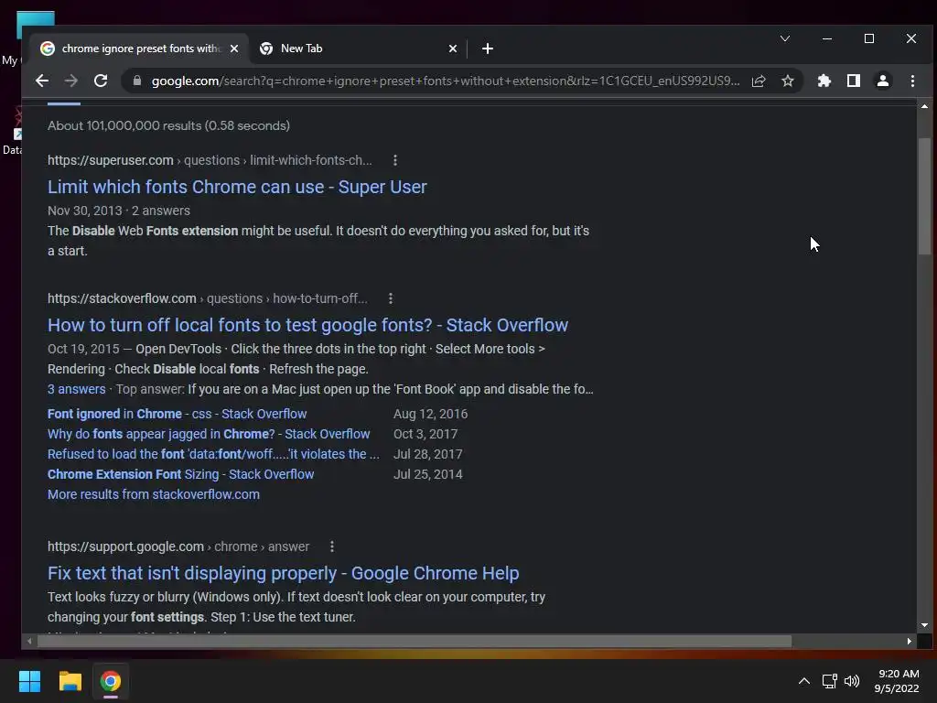
Task: Close the 'chrome ignore preset fonts' tab
Action: pyautogui.click(x=234, y=49)
